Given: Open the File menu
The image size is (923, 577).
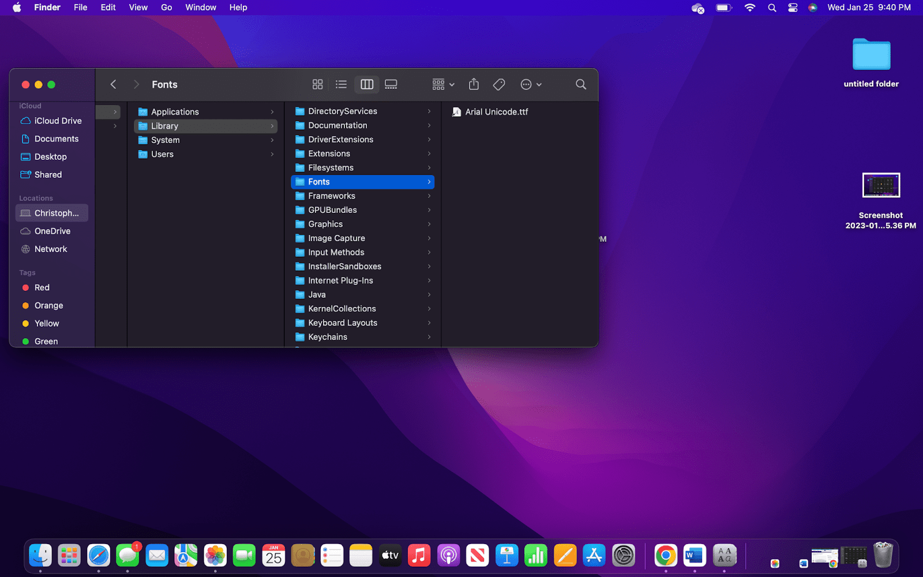Looking at the screenshot, I should (x=80, y=8).
